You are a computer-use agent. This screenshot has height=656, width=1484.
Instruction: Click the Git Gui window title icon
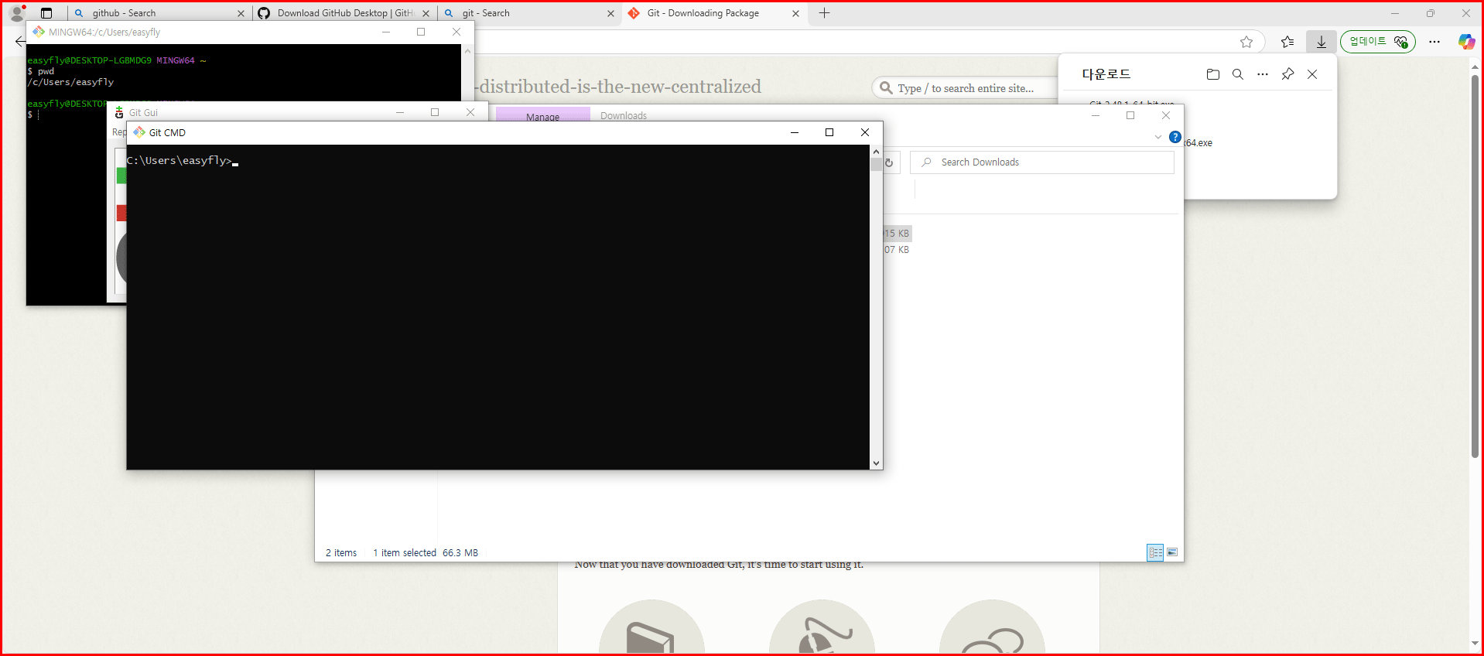(x=119, y=113)
